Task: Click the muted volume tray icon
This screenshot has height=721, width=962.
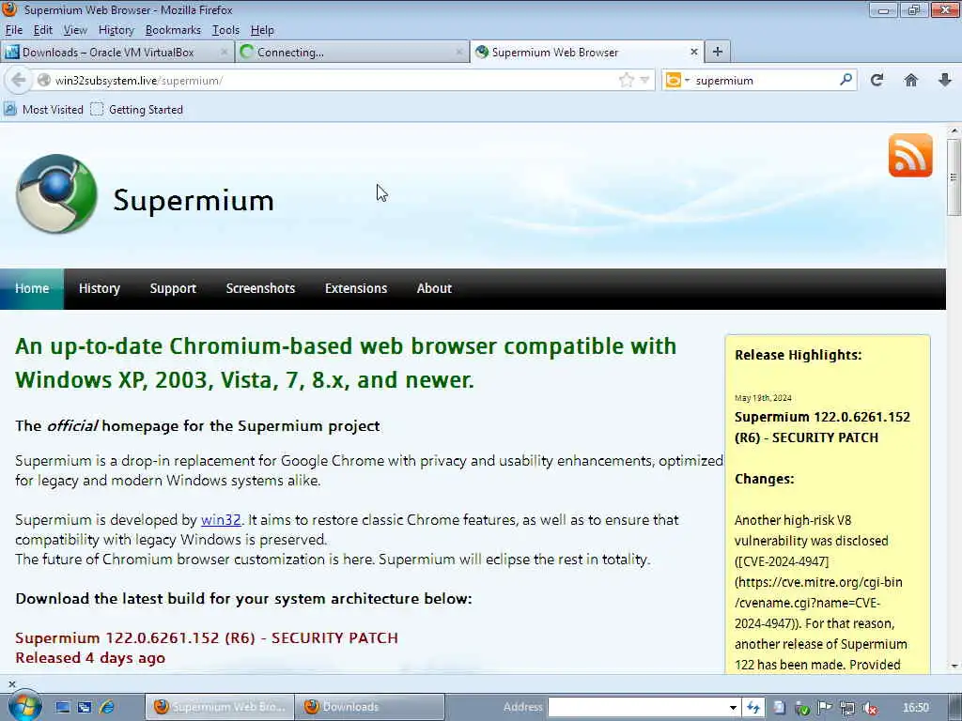Action: (869, 708)
